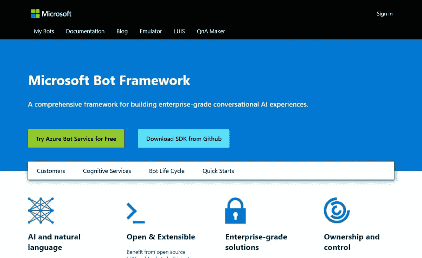422x258 pixels.
Task: Open the LUIS link in navigation
Action: (179, 31)
